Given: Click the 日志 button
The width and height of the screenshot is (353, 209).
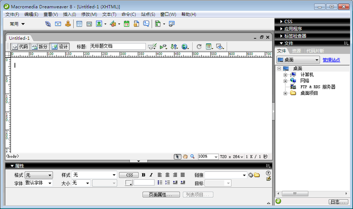Looking at the screenshot, I should [338, 202].
